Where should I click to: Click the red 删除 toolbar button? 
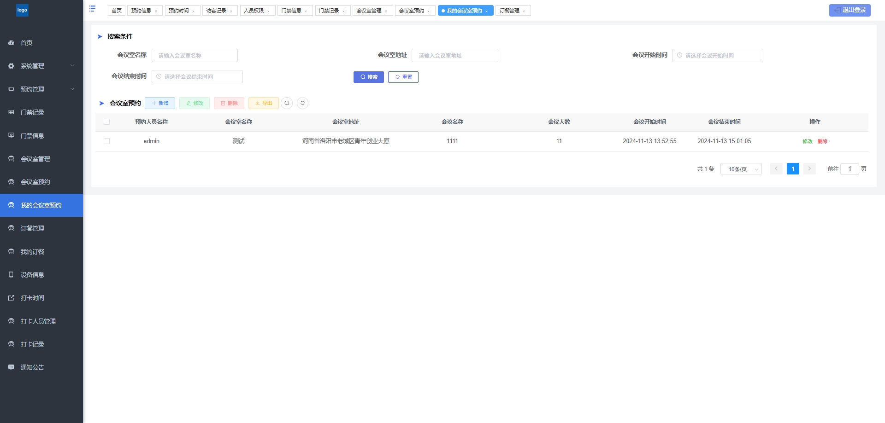(x=229, y=103)
